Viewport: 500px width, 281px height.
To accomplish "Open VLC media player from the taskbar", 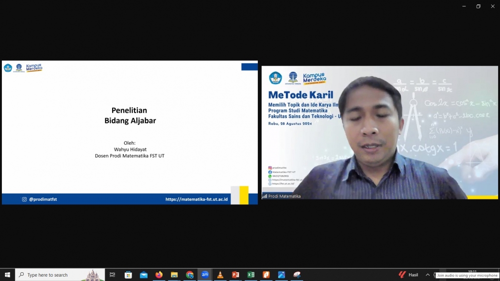I will 220,275.
